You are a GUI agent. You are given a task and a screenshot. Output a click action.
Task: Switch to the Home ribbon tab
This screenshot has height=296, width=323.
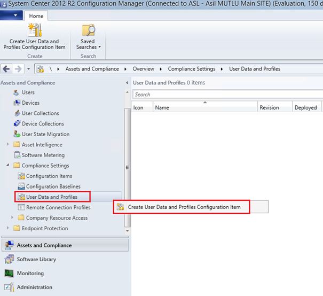coord(36,16)
